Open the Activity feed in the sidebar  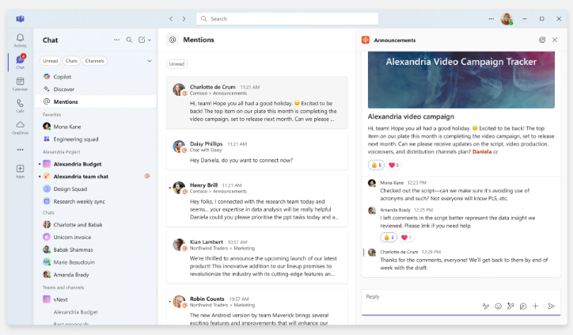pyautogui.click(x=20, y=40)
